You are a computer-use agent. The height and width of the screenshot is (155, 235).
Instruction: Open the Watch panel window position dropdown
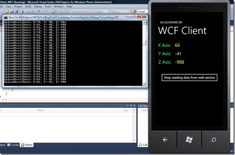(128, 106)
